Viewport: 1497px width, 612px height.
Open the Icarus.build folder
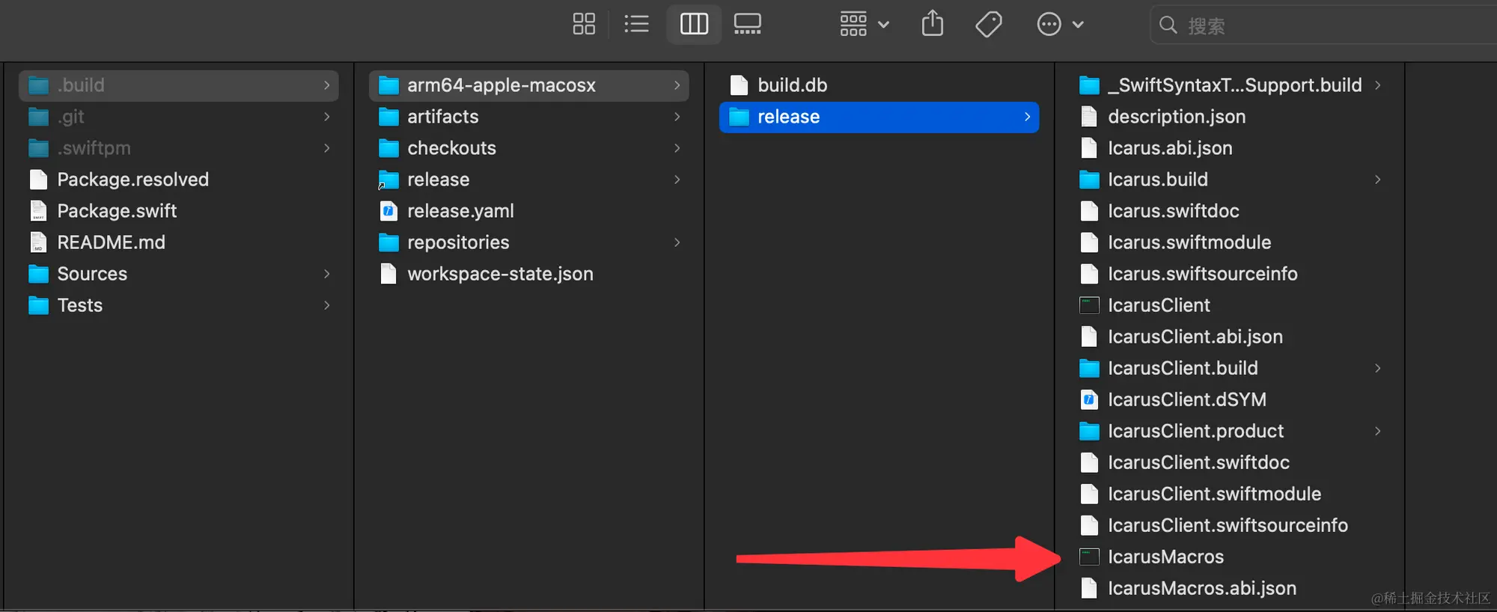1157,180
